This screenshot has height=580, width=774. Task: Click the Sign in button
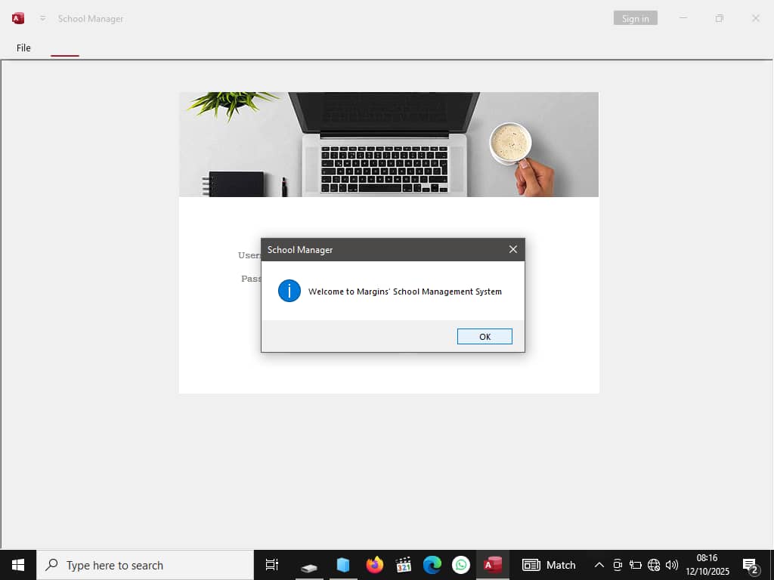click(635, 18)
